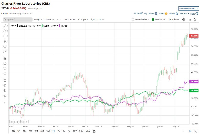Open the Actions dropdown
Viewport: 199px width, 134px height.
pyautogui.click(x=185, y=14)
